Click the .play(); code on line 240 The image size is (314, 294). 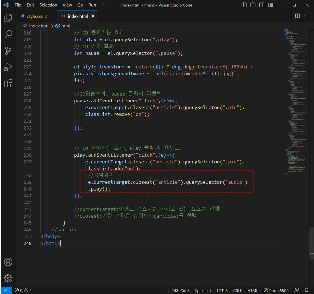tap(99, 189)
